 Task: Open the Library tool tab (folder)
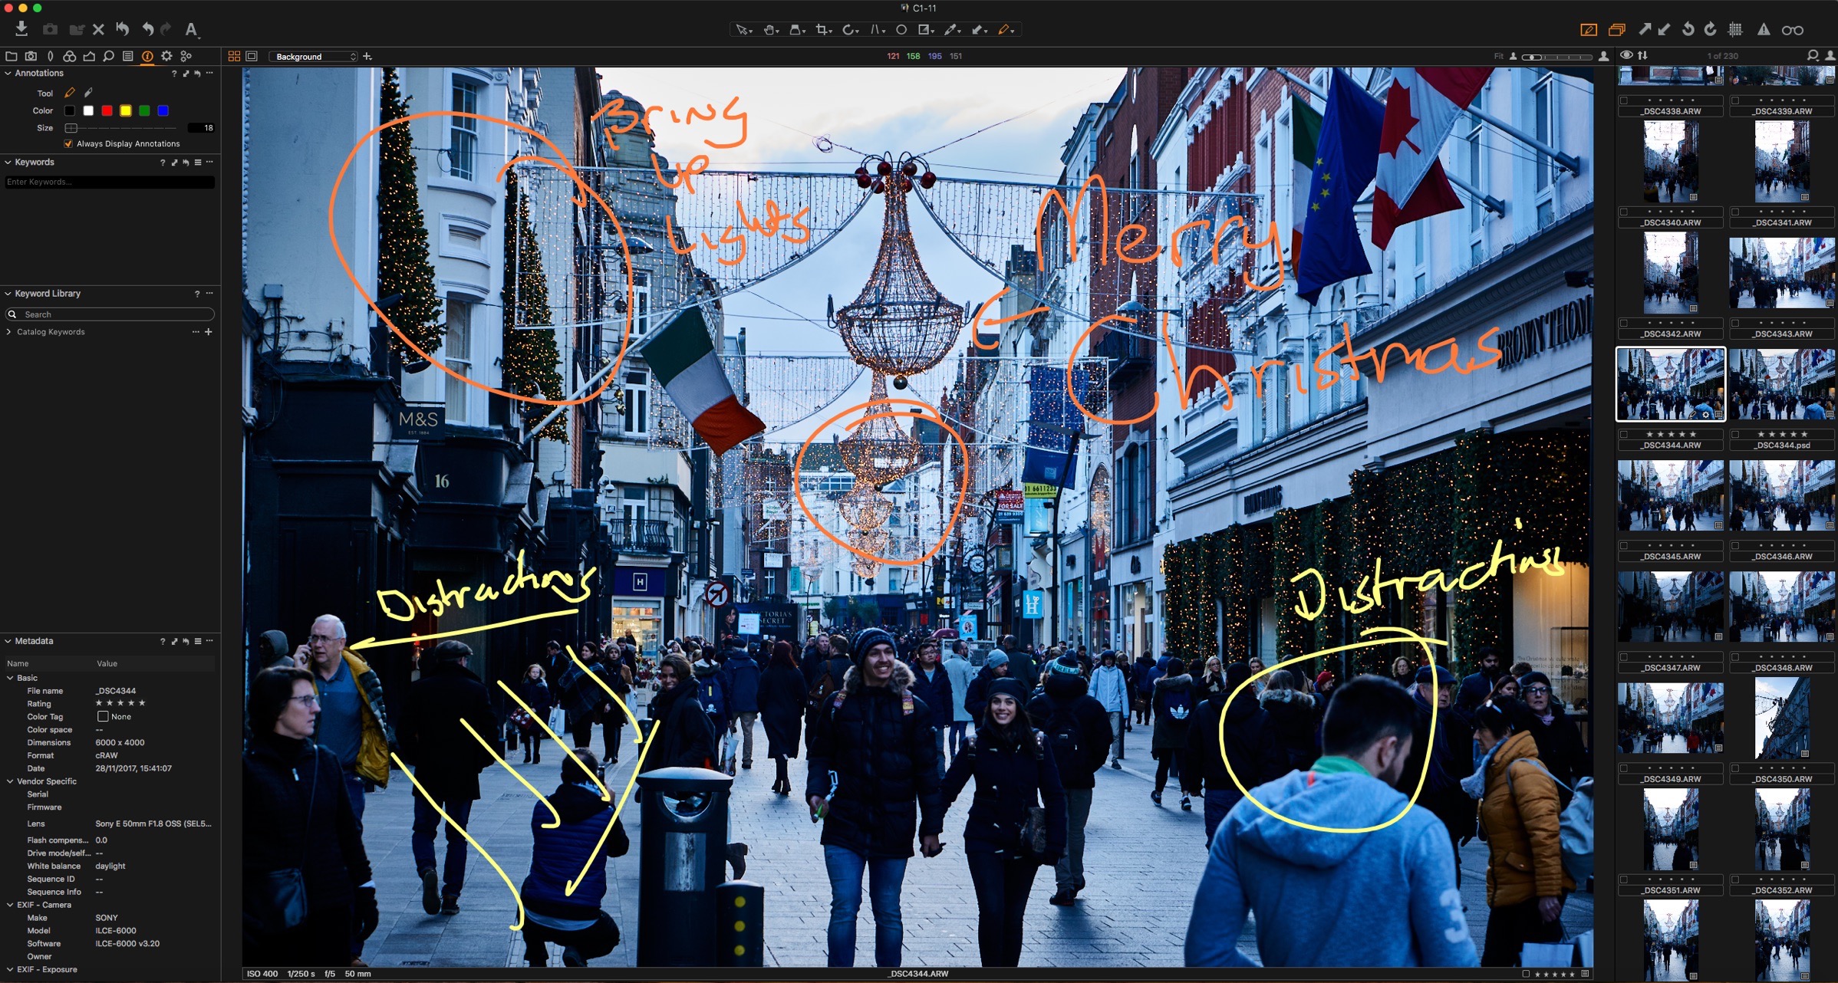tap(11, 56)
